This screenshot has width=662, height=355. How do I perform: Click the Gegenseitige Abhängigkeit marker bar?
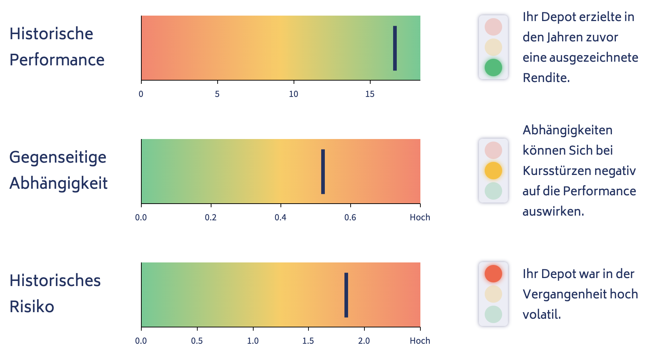[x=323, y=172]
